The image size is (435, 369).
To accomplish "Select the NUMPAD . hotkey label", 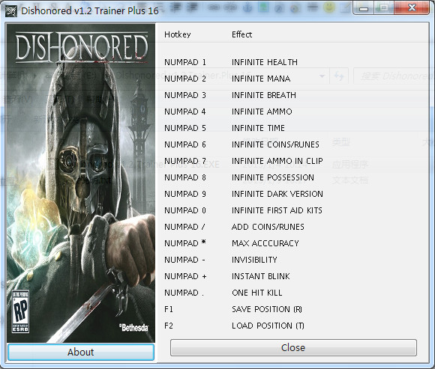I will pos(184,293).
